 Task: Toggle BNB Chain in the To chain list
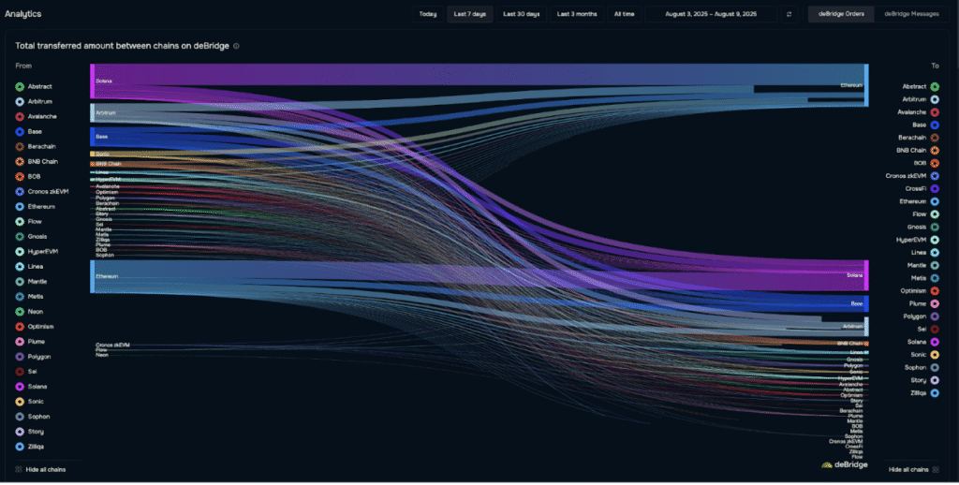coord(918,151)
